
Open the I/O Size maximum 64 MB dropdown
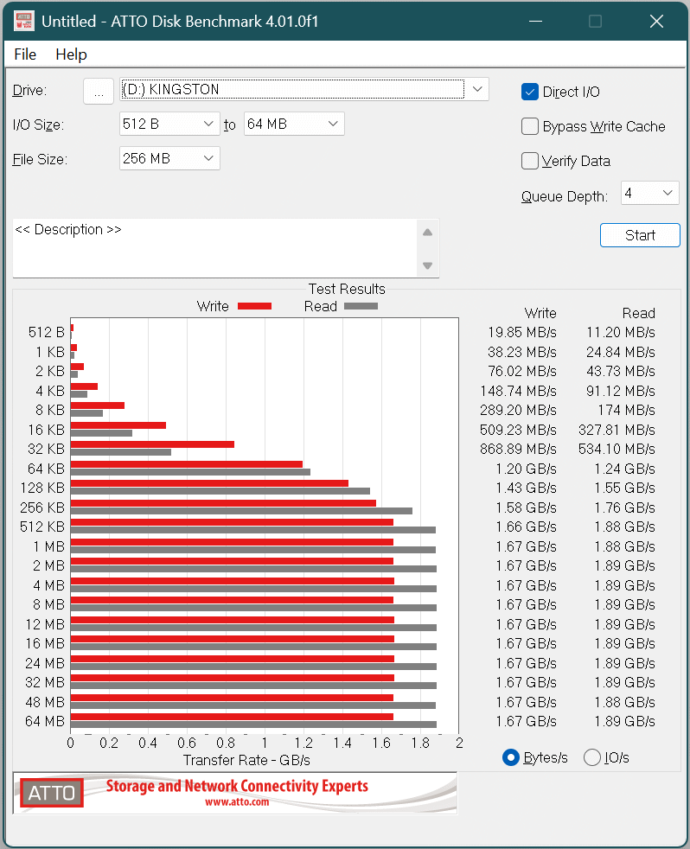[294, 124]
